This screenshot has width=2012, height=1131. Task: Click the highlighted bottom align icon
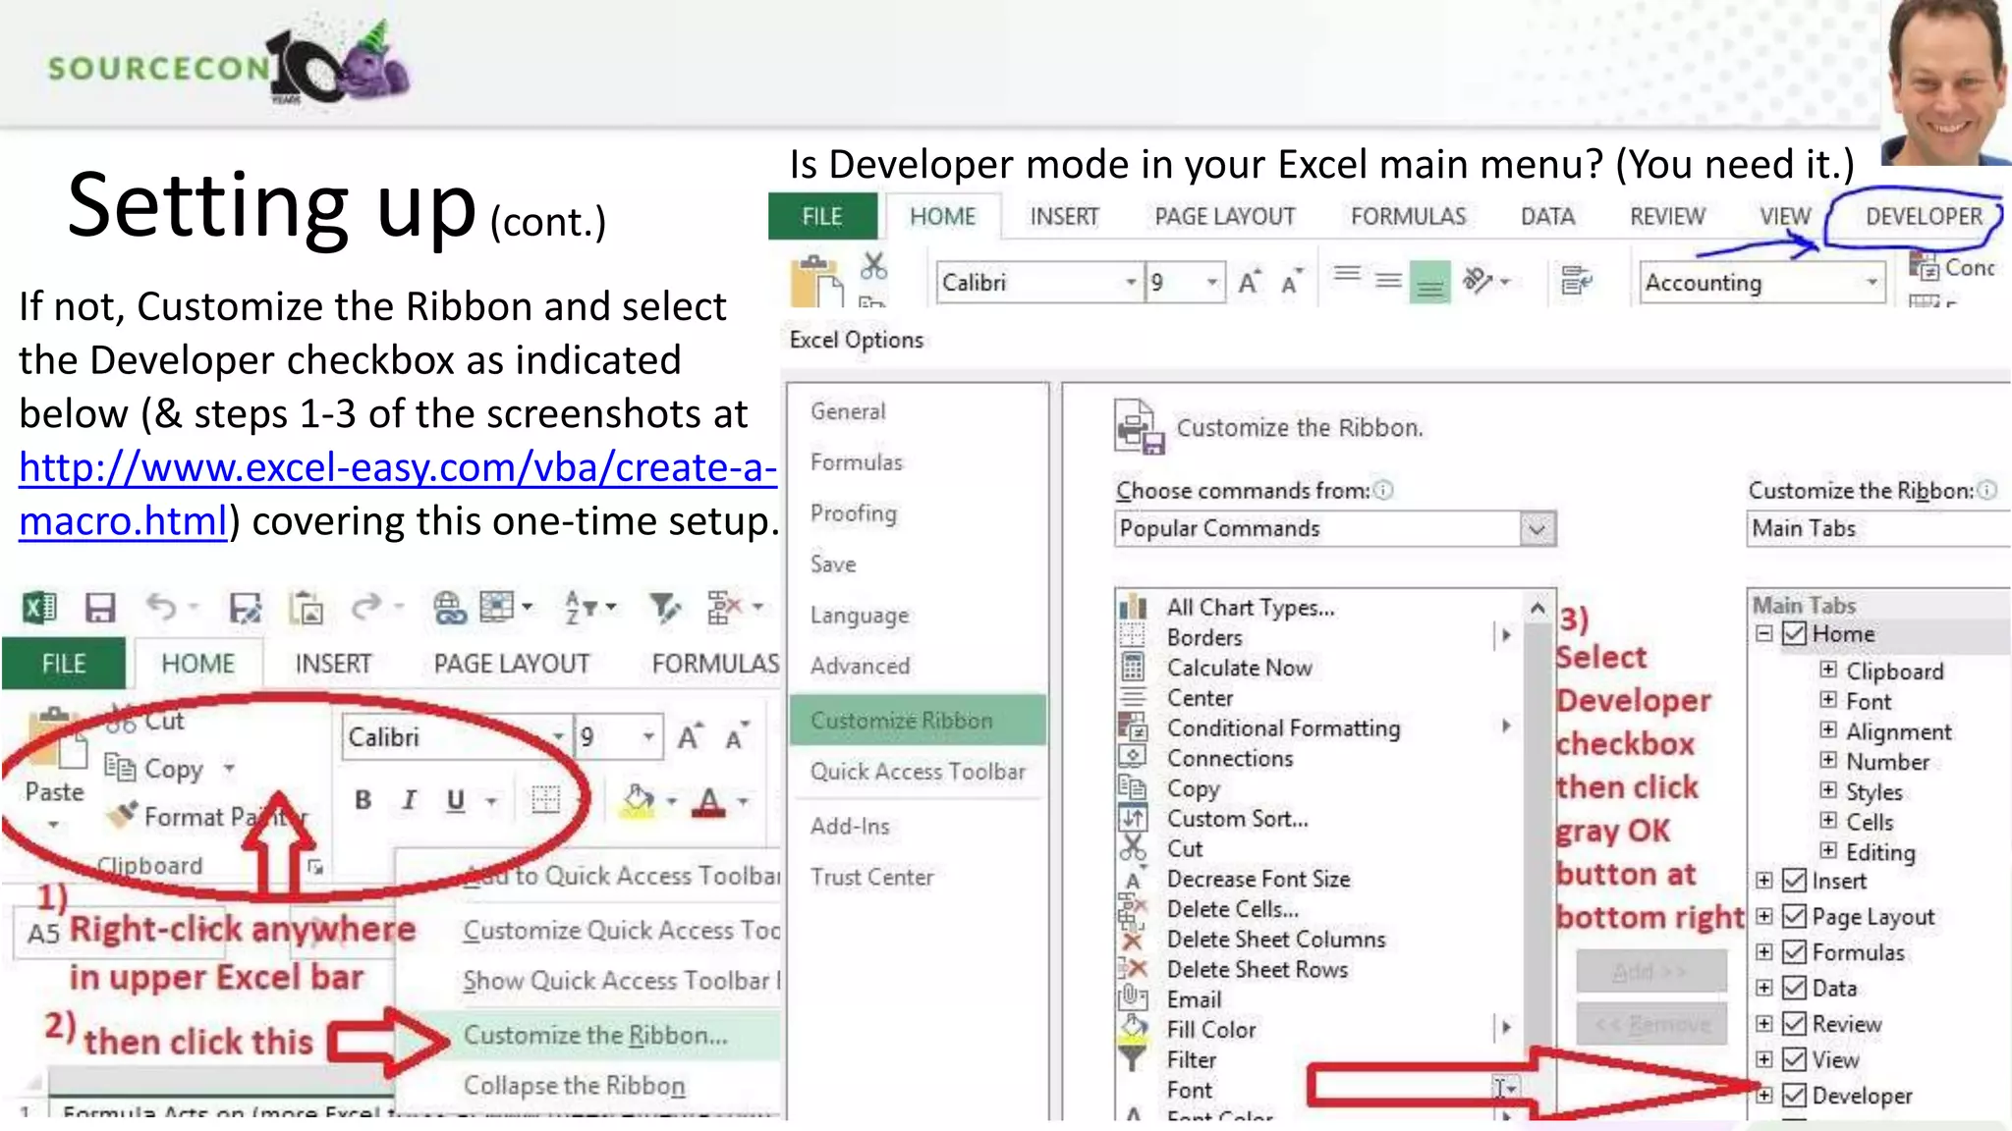click(1429, 283)
